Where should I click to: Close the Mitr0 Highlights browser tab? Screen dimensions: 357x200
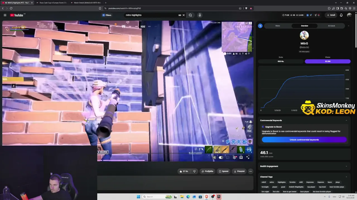[x=32, y=3]
